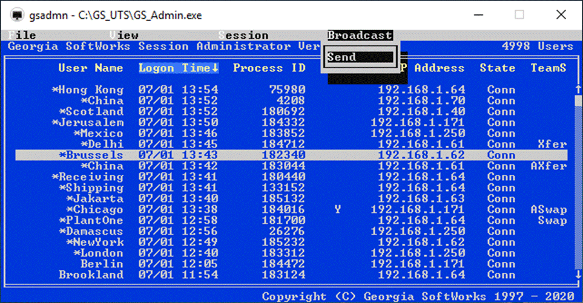This screenshot has width=583, height=303.
Task: Open the View menu
Action: pos(124,35)
